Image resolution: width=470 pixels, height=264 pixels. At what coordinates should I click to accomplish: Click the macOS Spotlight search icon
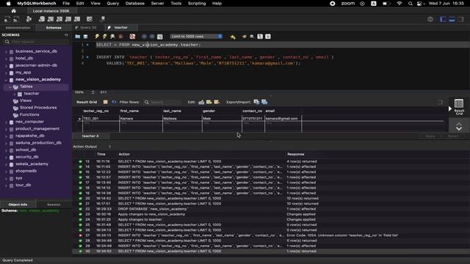410,3
